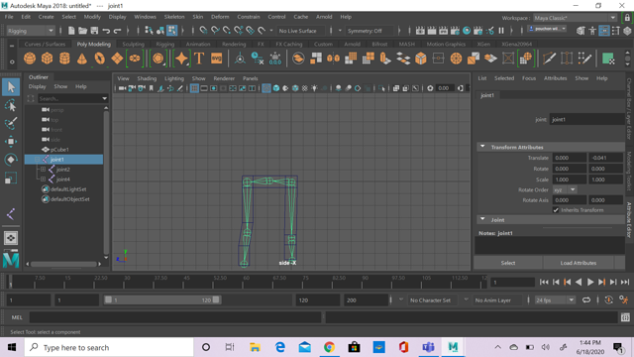Create a polygon cylinder from shelf
634x357 pixels.
(64, 59)
